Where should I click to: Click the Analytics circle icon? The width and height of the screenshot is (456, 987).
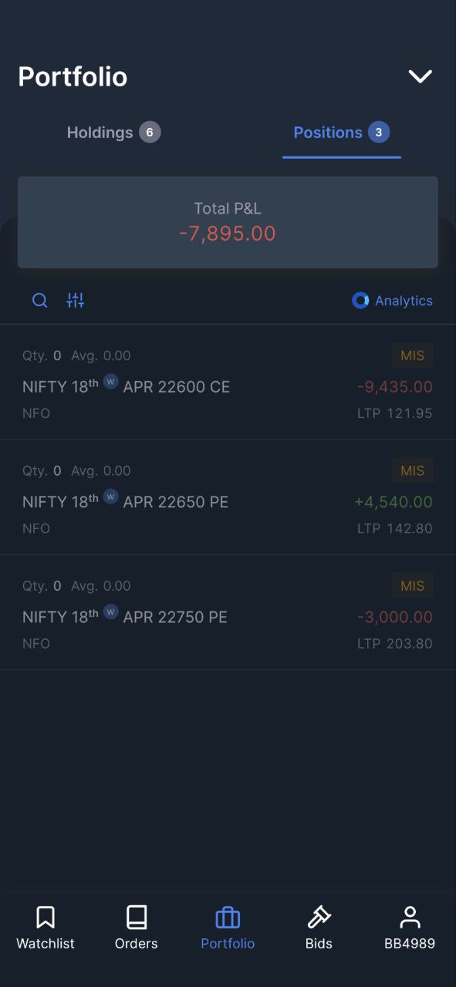(360, 301)
